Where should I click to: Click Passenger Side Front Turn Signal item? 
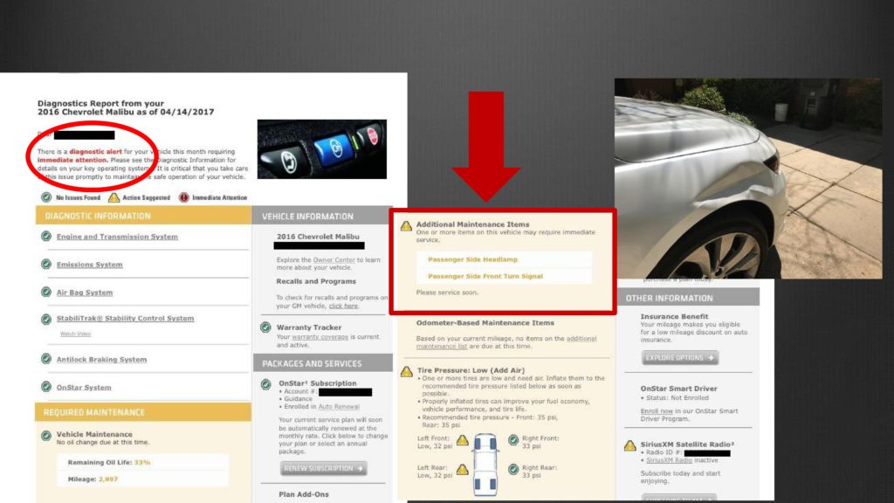pyautogui.click(x=485, y=276)
